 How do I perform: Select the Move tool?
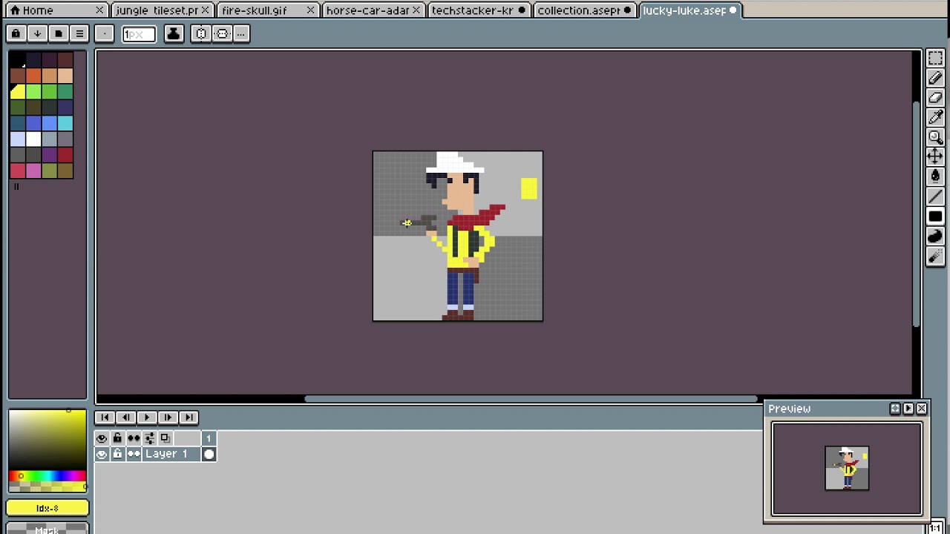pyautogui.click(x=935, y=156)
